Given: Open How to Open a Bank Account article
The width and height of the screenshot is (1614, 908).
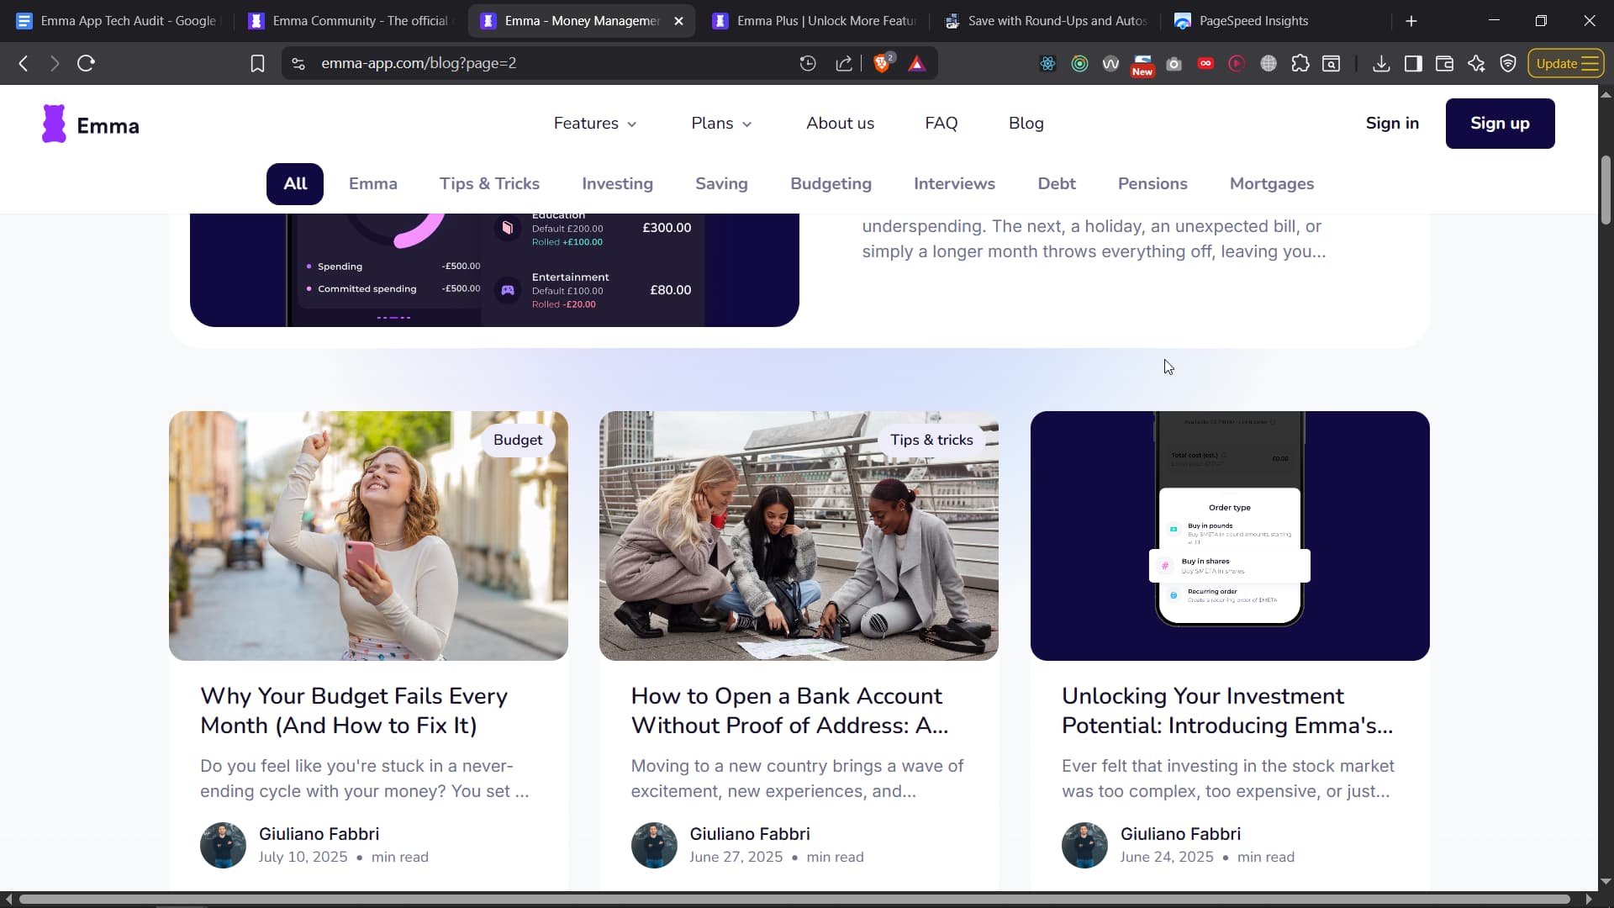Looking at the screenshot, I should click(x=789, y=711).
